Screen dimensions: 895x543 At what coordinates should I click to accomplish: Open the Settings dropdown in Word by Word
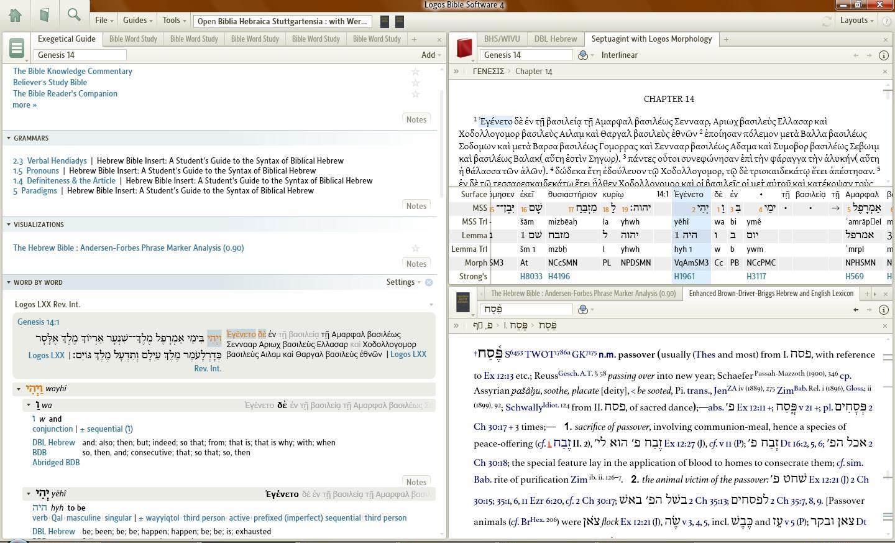click(x=402, y=282)
